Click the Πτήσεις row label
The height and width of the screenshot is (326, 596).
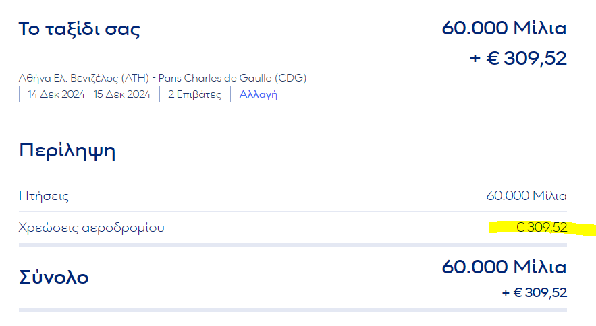(x=44, y=197)
